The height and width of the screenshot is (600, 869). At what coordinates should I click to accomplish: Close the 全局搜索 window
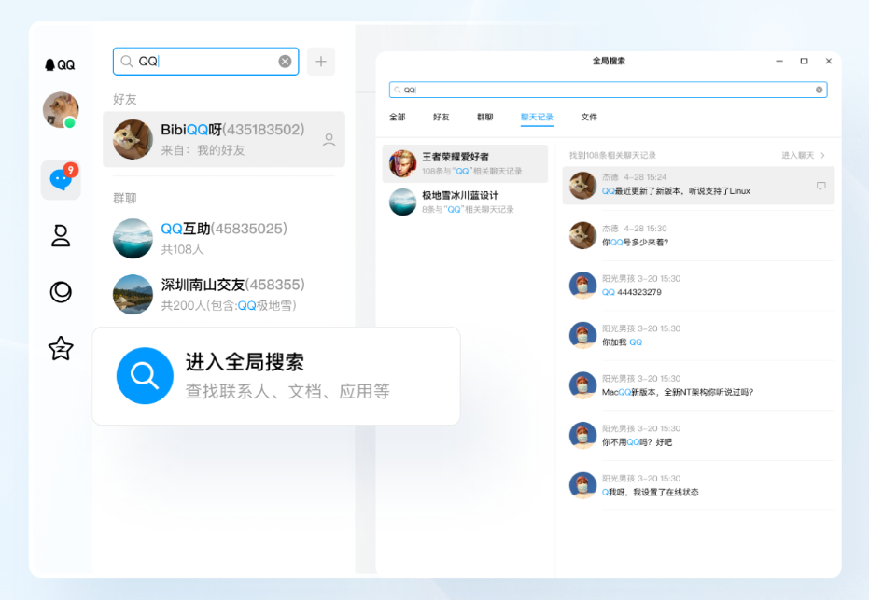[x=829, y=61]
